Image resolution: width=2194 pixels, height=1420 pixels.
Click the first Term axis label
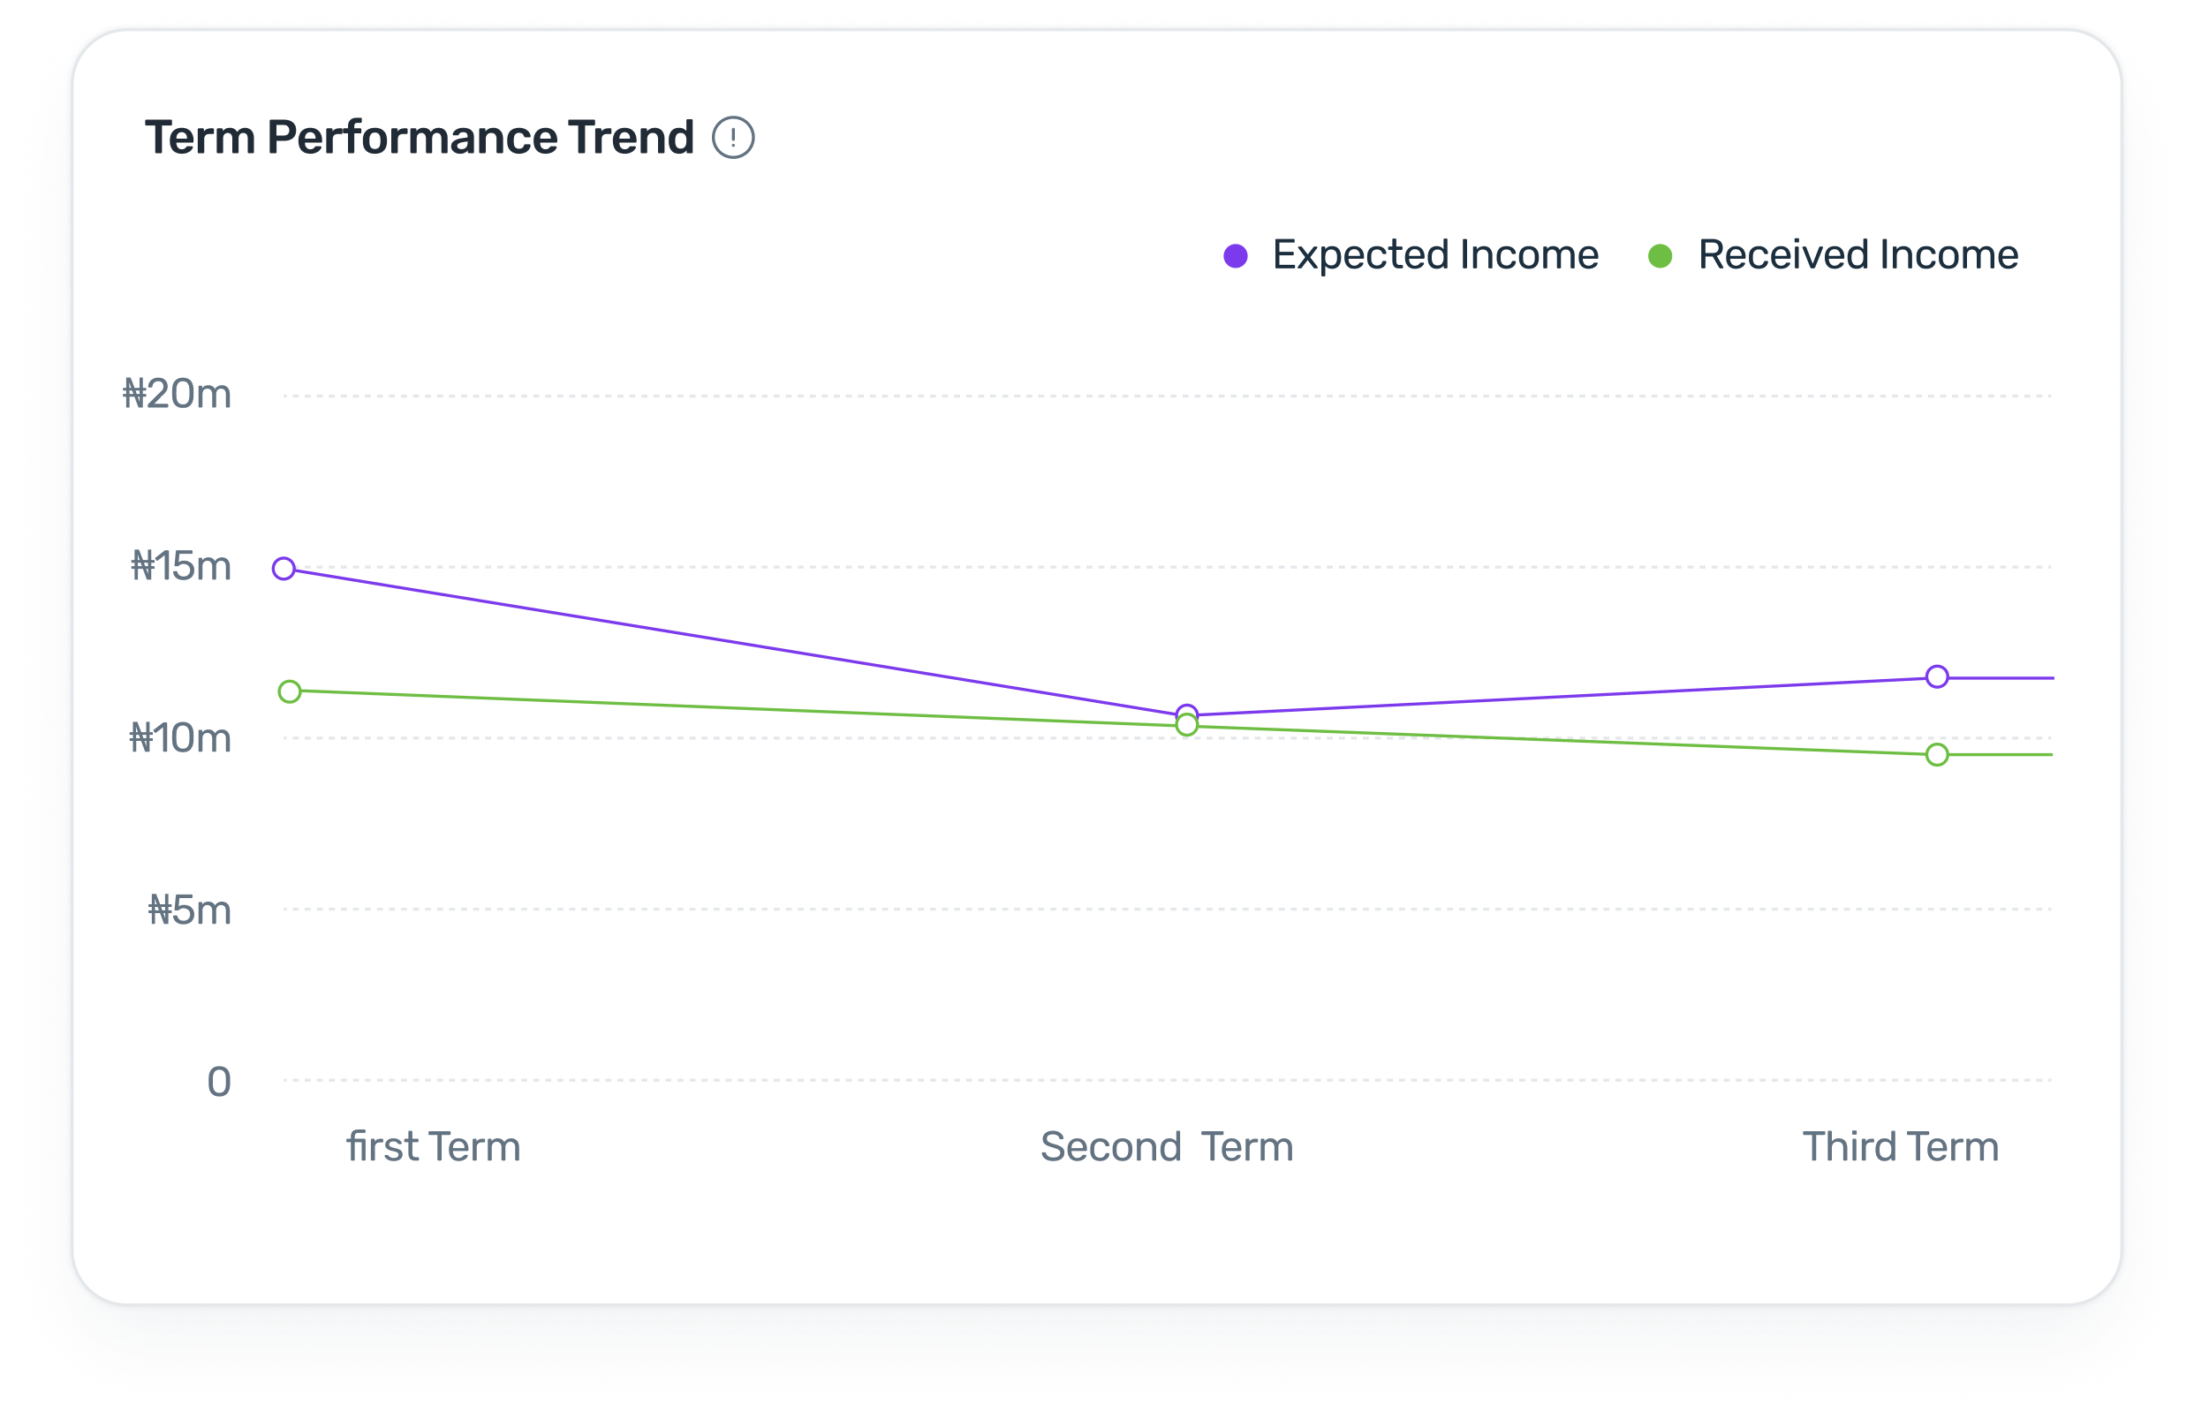[x=434, y=1147]
